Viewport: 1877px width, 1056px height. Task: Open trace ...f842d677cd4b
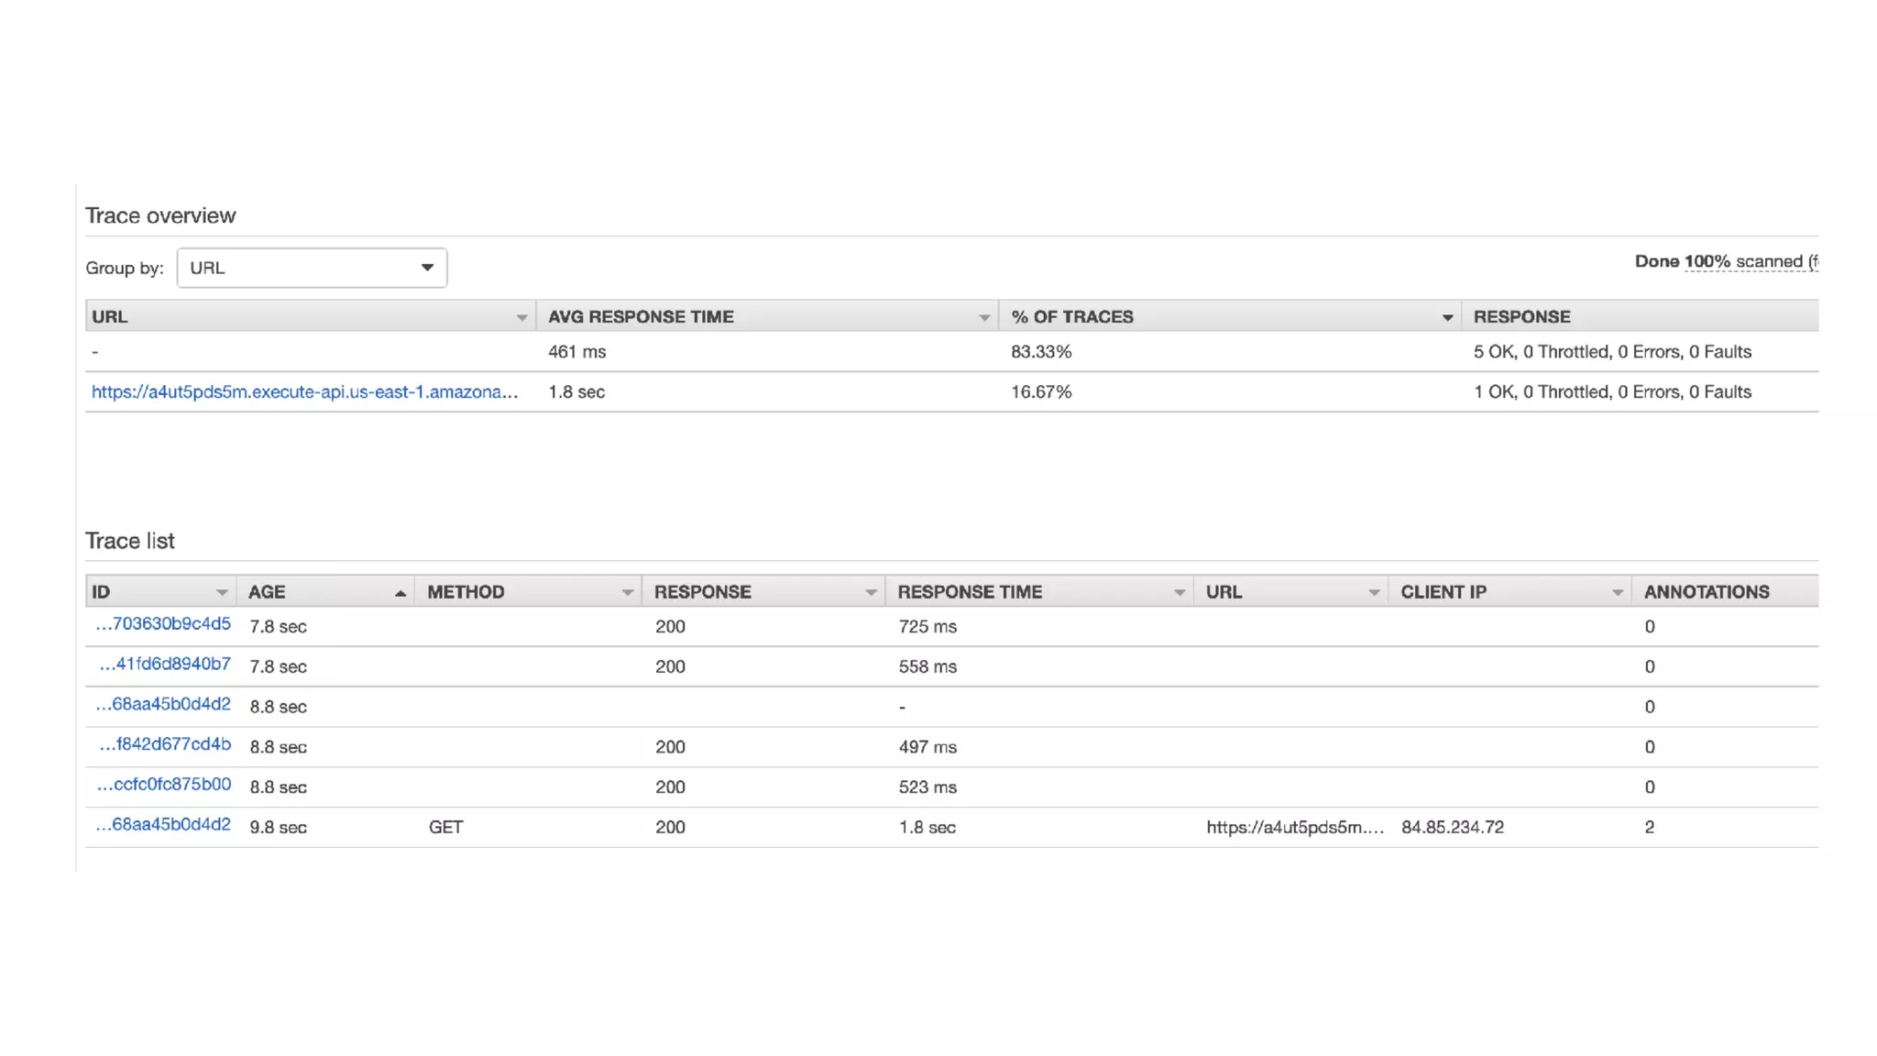(165, 744)
